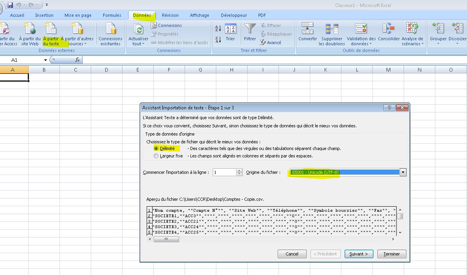Click the sort A to Z ascending icon
The height and width of the screenshot is (275, 467).
coord(218,29)
